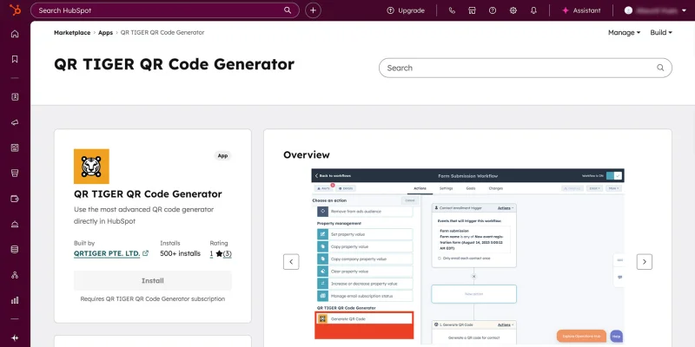Open the Manage dropdown menu
695x347 pixels.
pyautogui.click(x=624, y=32)
